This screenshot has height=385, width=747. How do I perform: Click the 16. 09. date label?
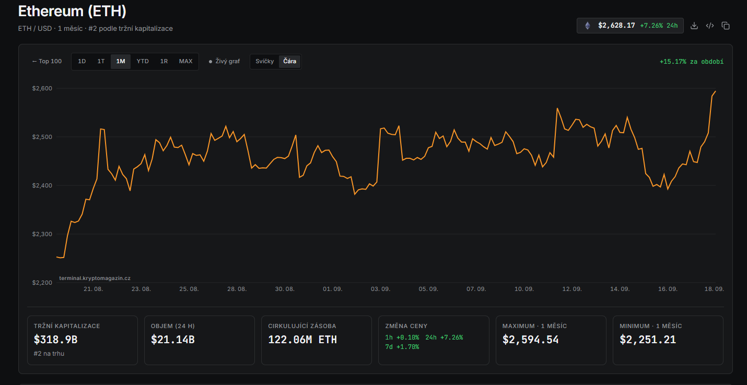point(668,289)
